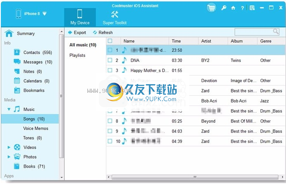Open Books (71) in sidebar
This screenshot has width=286, height=184.
point(34,166)
